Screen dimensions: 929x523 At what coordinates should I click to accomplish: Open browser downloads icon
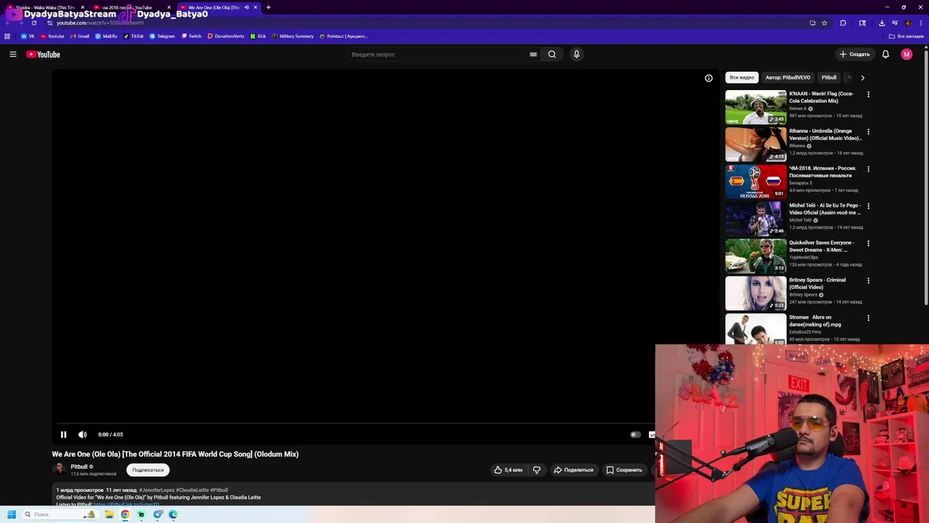[x=881, y=23]
